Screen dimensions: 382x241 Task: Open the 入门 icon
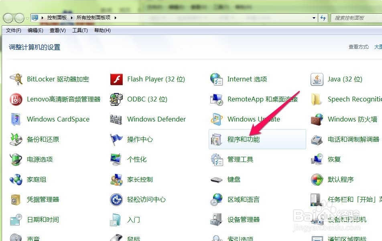pos(115,220)
